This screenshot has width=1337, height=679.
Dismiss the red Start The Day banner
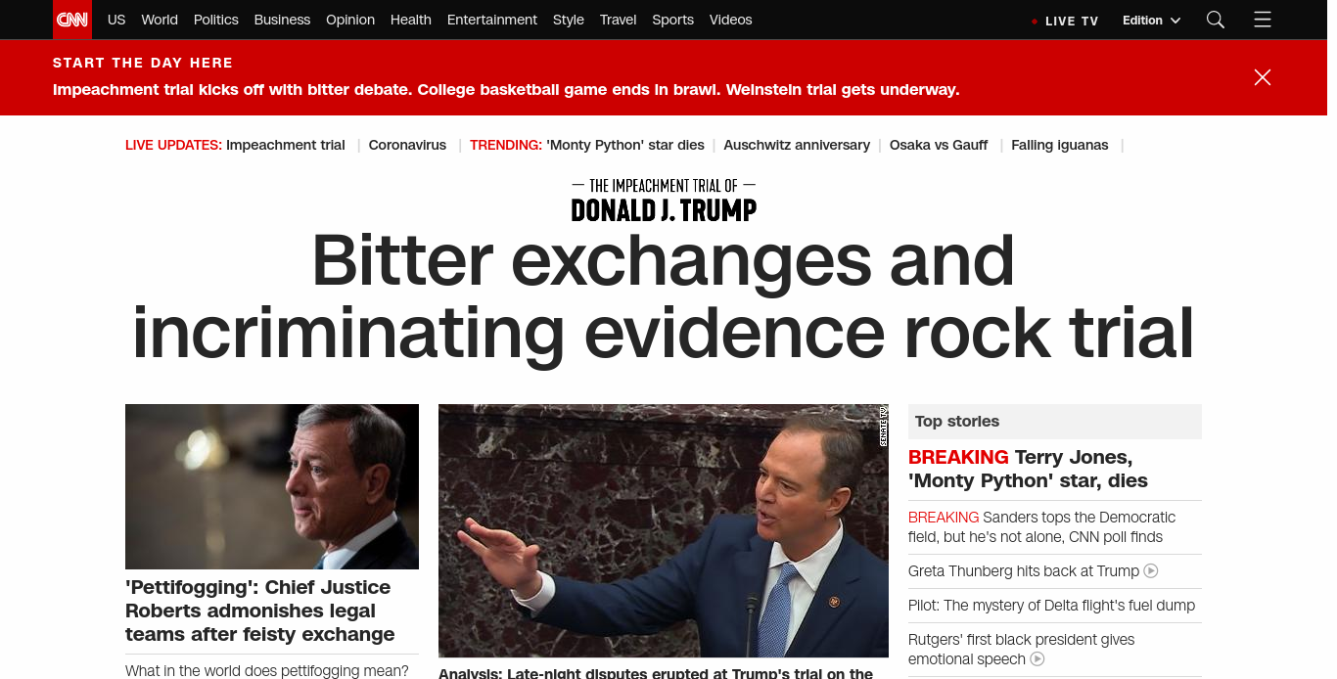tap(1263, 77)
